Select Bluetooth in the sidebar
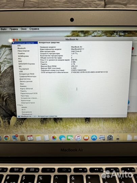This screenshot has height=183, width=137. click(x=22, y=48)
